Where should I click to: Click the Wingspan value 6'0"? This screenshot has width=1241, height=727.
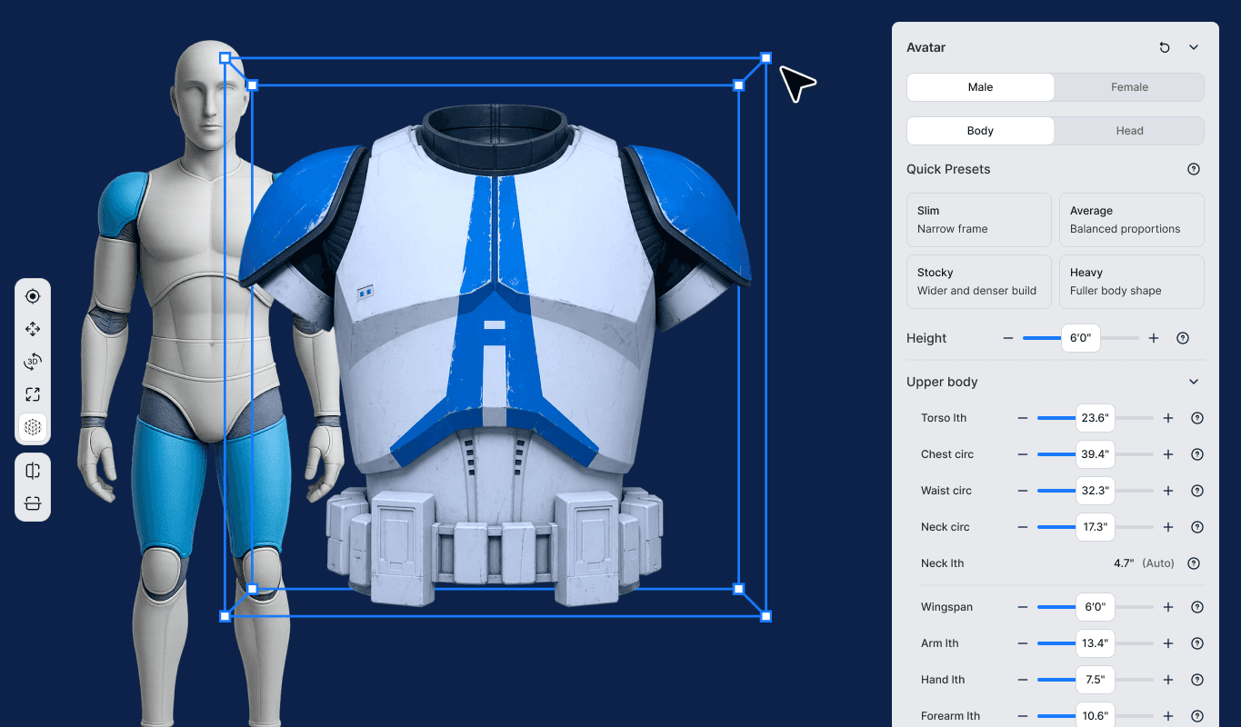pos(1095,607)
